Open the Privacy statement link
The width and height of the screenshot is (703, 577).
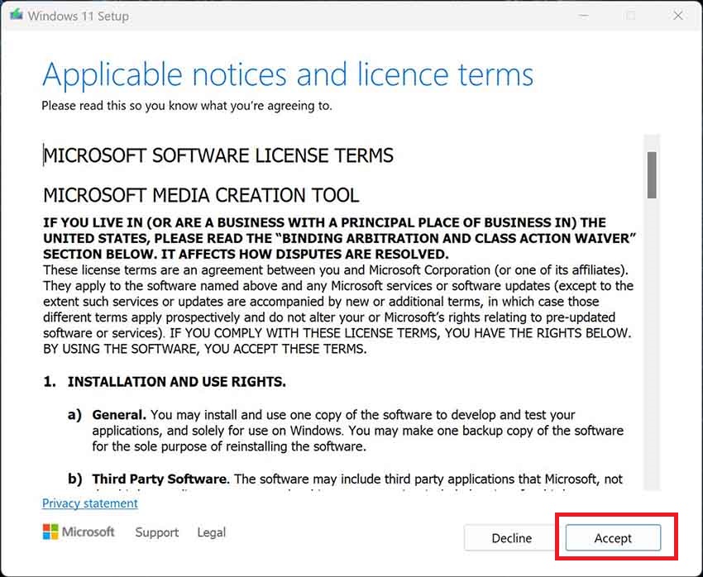pos(89,503)
